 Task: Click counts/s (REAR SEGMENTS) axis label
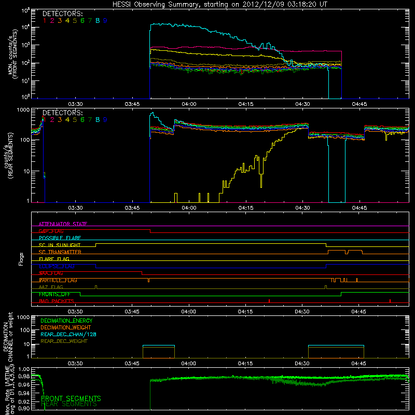point(8,156)
